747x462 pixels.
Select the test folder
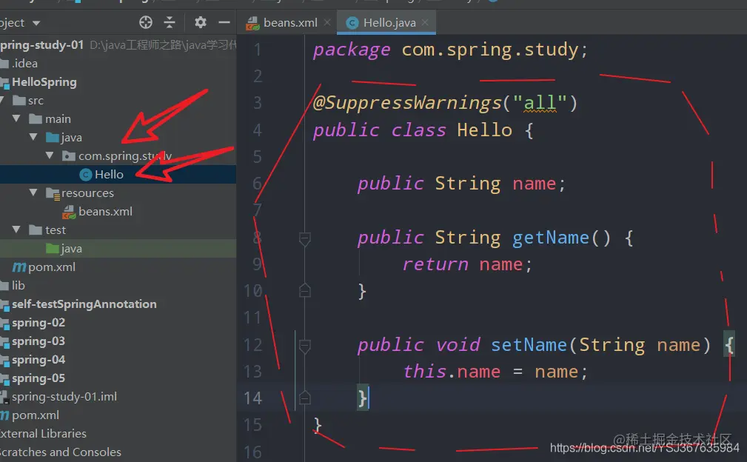click(x=56, y=230)
